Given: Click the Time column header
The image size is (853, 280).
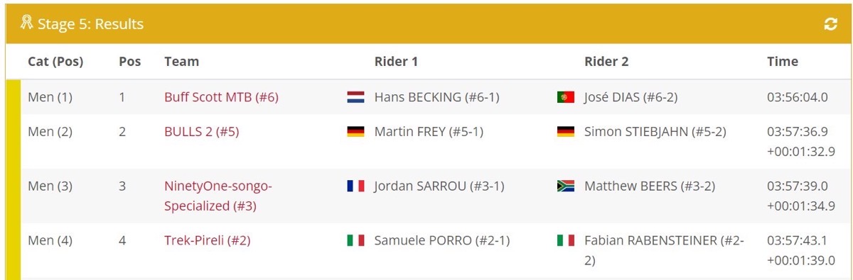Looking at the screenshot, I should [x=783, y=62].
